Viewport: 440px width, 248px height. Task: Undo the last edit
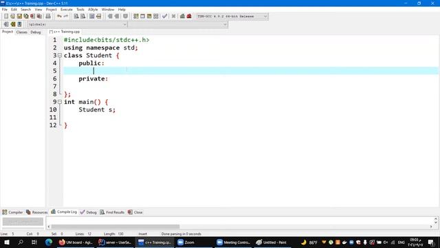59,17
